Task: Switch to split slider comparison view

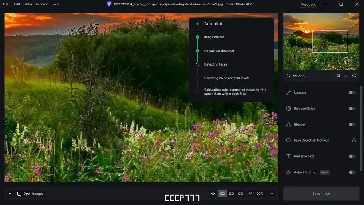Action: click(232, 194)
